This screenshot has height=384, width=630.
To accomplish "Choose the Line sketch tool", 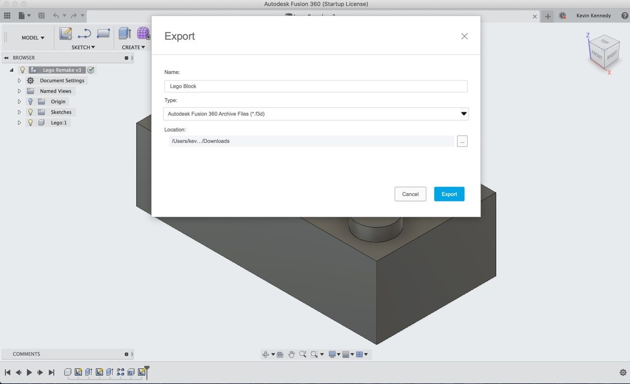I will [84, 33].
